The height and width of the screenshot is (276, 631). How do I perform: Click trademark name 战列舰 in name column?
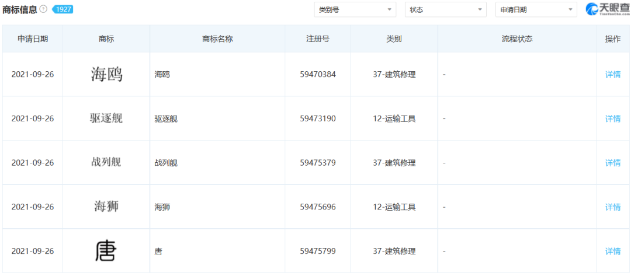166,163
